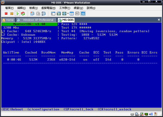
Task: Click the WallTime value 0:00:46
Action: pos(14,60)
